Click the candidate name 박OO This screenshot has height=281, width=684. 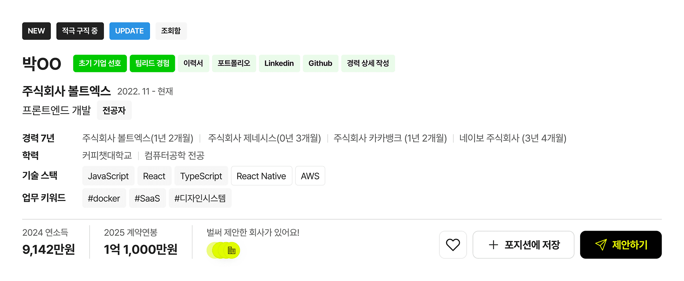(x=41, y=64)
